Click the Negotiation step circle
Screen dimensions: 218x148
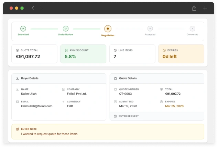coord(108,29)
